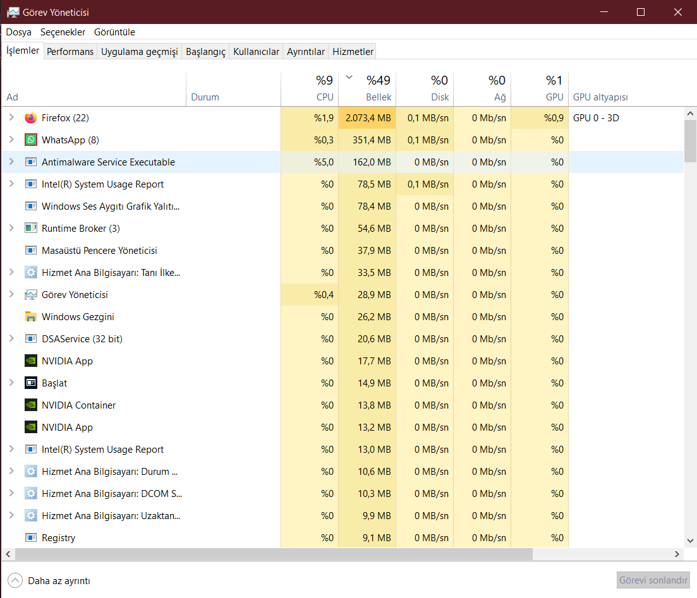Click the Masaüstü Pencere Yöneticisi icon
The width and height of the screenshot is (697, 598).
point(31,251)
